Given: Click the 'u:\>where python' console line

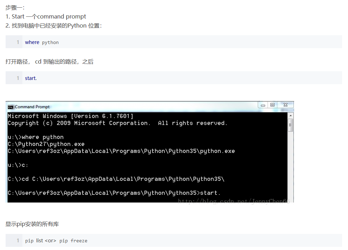Looking at the screenshot, I should point(36,137).
